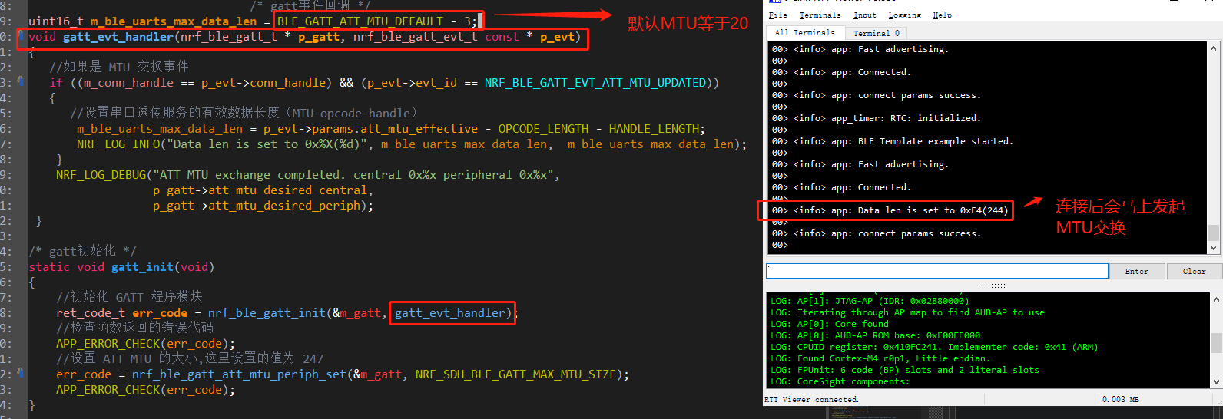Click the Clear button
Image resolution: width=1223 pixels, height=419 pixels.
click(x=1193, y=271)
